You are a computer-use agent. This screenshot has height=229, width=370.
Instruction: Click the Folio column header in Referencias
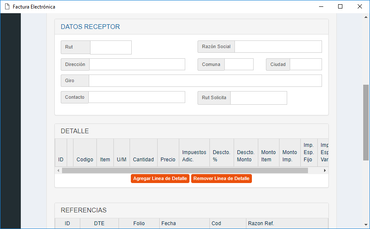(139, 223)
